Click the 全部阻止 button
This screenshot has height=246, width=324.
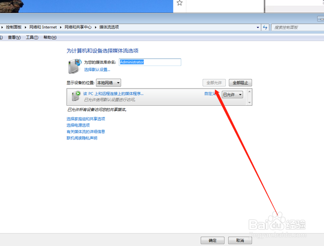click(x=240, y=83)
